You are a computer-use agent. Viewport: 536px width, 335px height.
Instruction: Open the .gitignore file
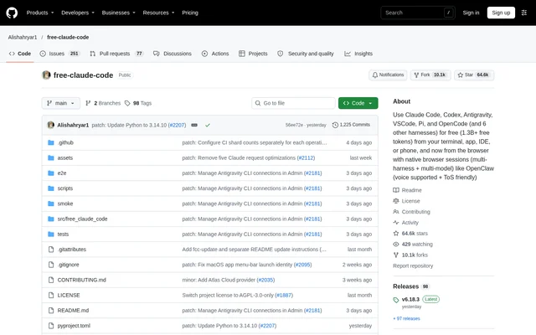click(68, 265)
